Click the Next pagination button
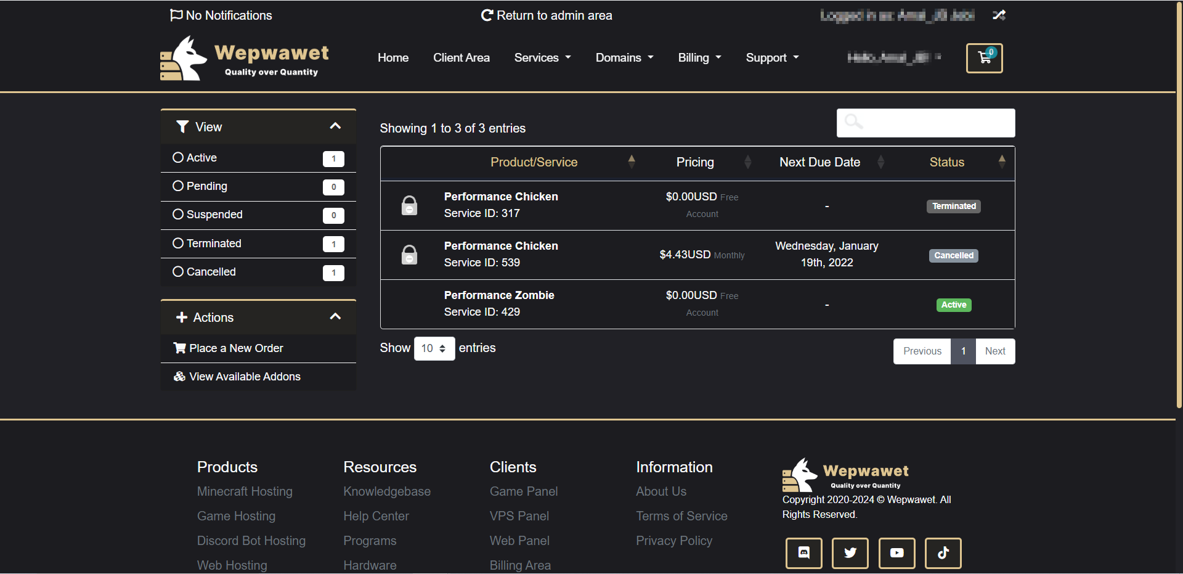The image size is (1183, 574). (x=995, y=351)
